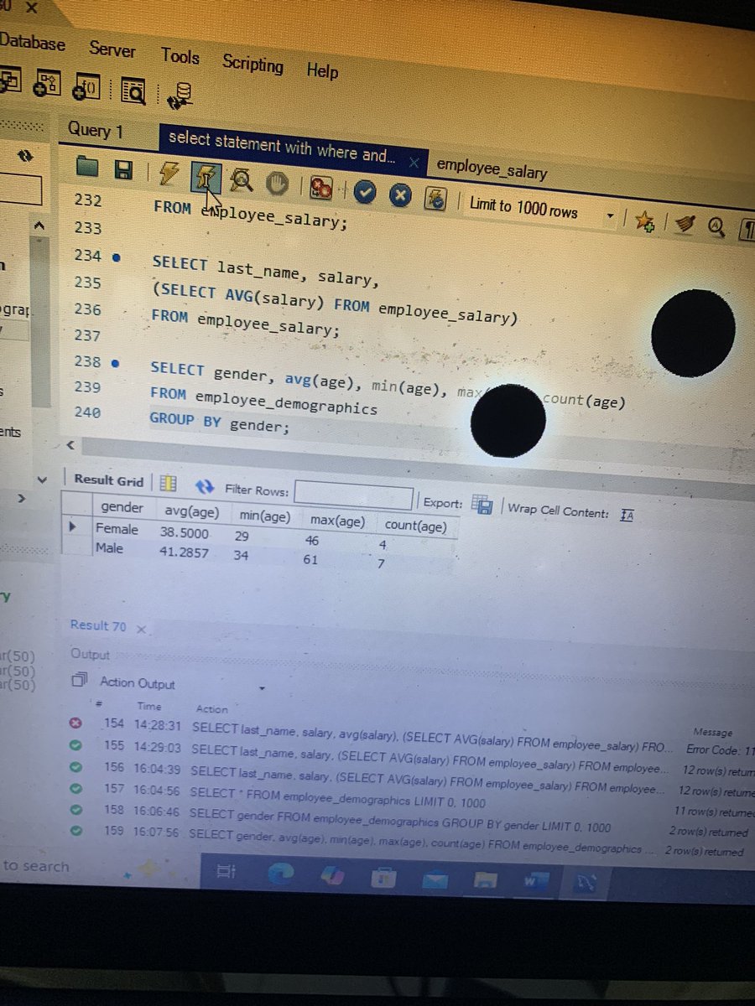Refresh the result set with blue arrows icon
Viewport: 755px width, 1006px height.
pyautogui.click(x=204, y=486)
